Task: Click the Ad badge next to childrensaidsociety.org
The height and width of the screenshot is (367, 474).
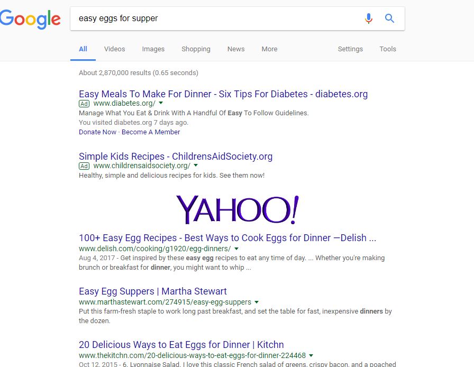Action: point(84,166)
